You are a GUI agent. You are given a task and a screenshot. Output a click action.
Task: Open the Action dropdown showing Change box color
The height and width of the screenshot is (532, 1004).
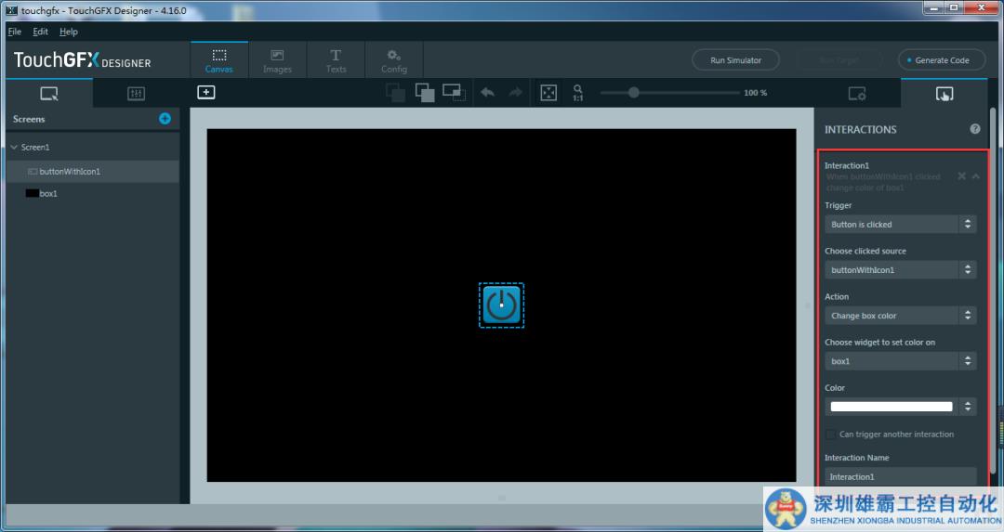pos(900,316)
